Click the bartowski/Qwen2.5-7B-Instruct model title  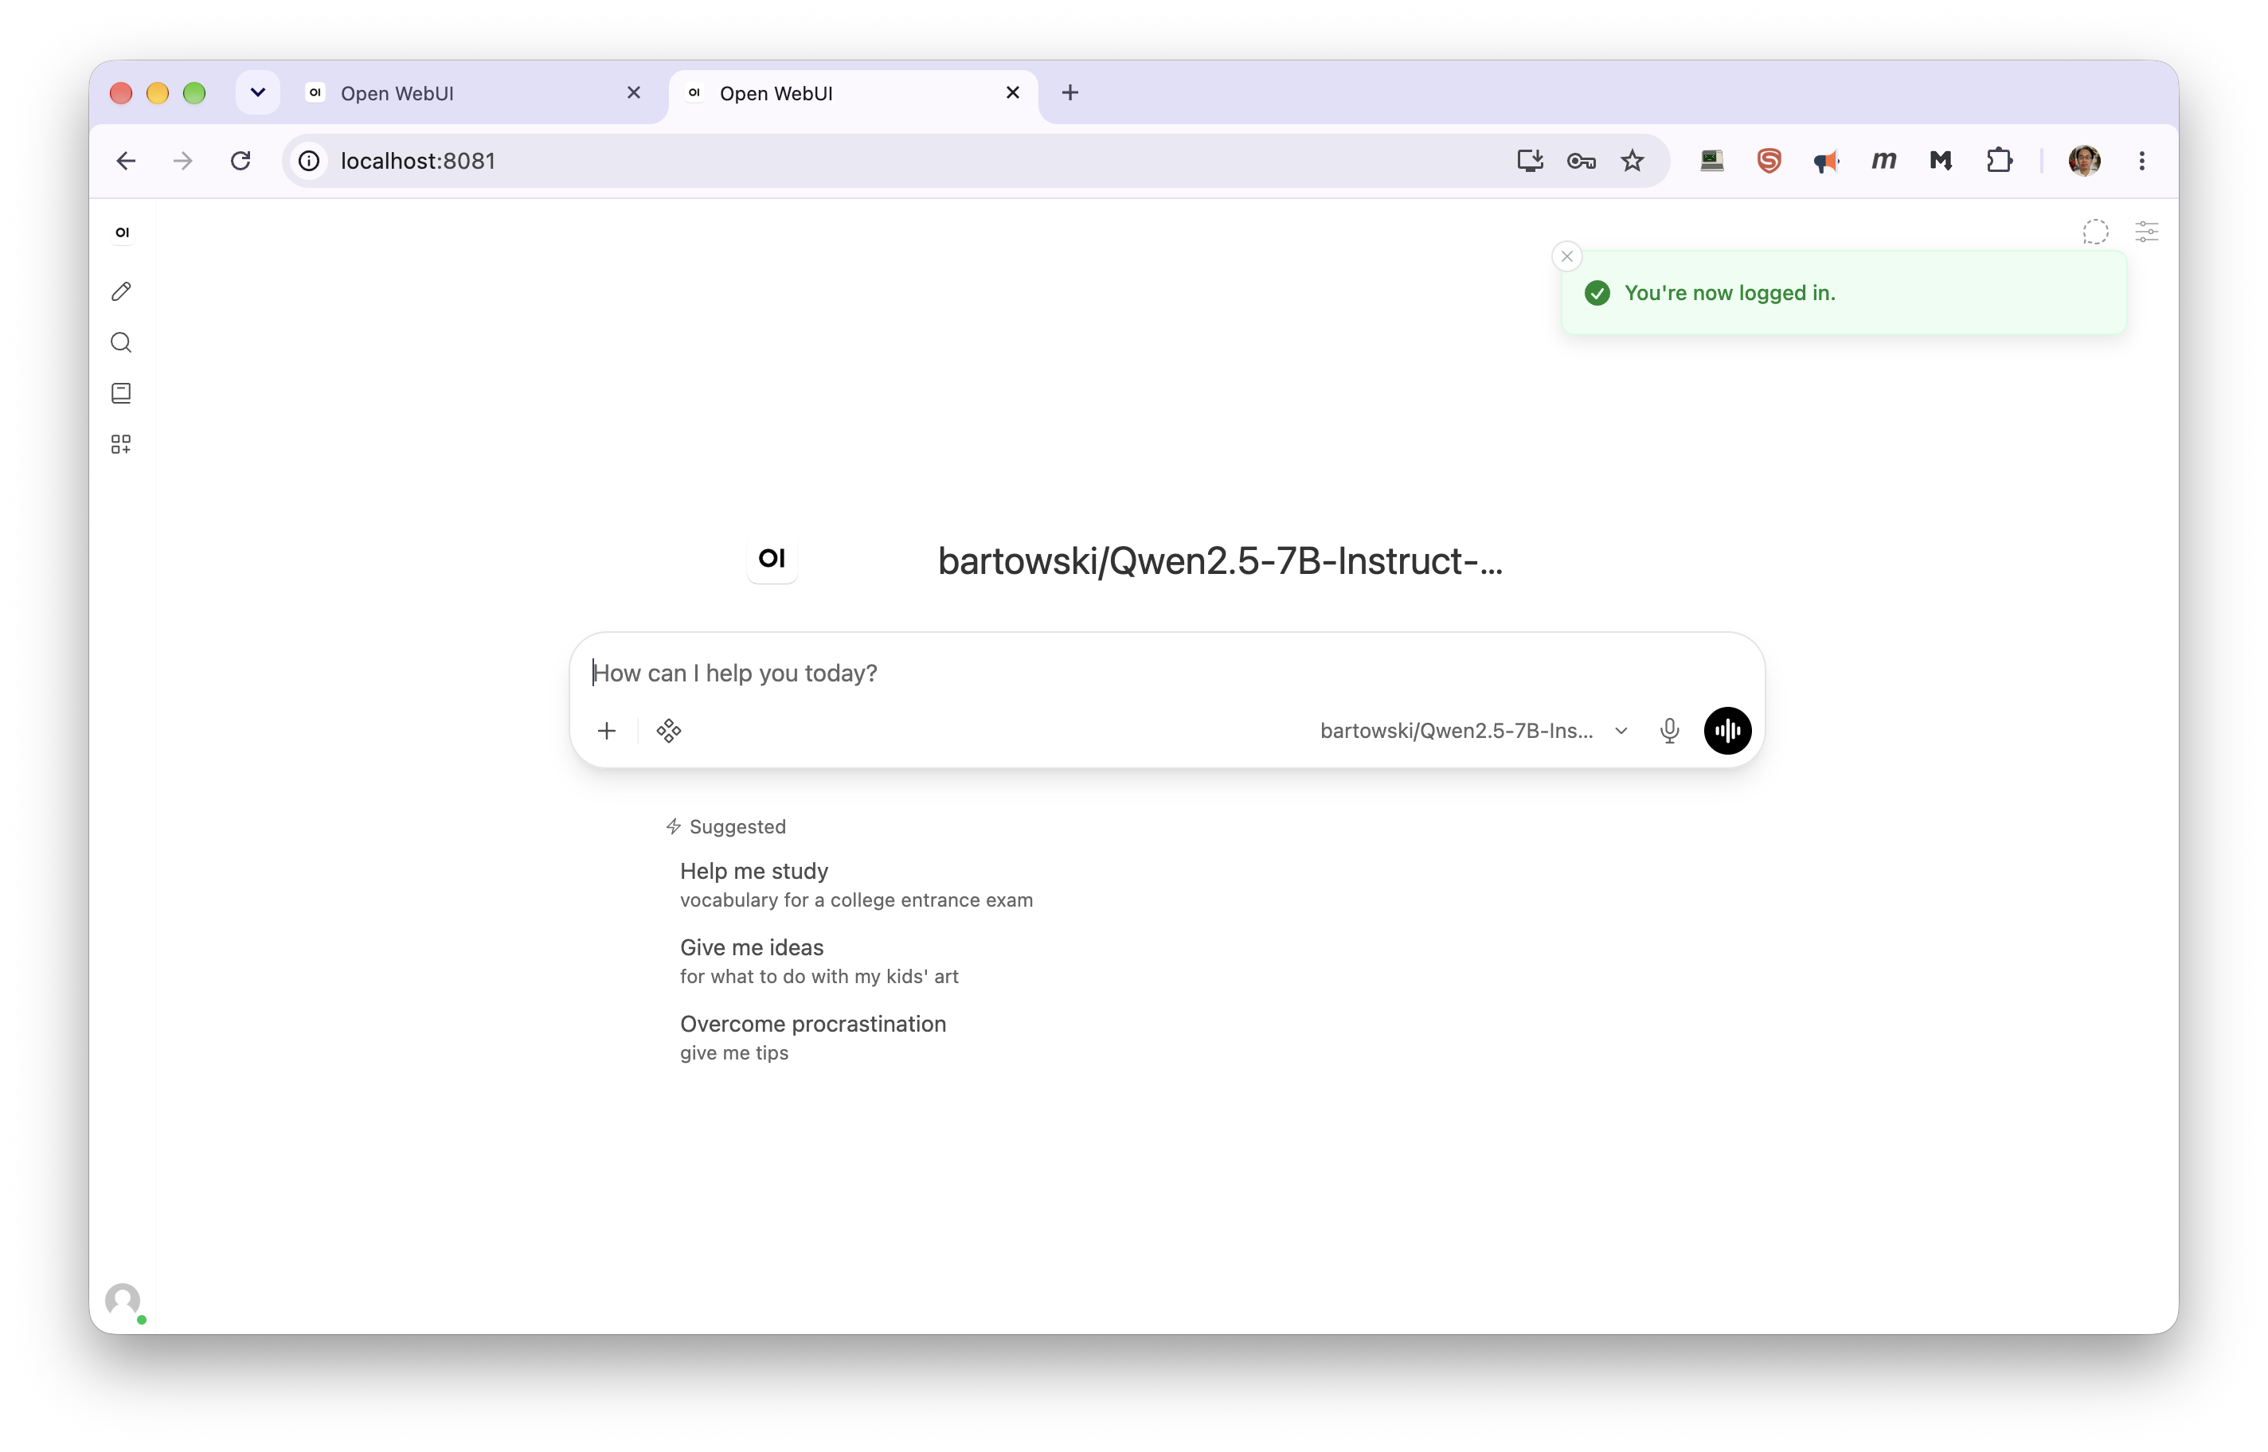click(x=1219, y=561)
